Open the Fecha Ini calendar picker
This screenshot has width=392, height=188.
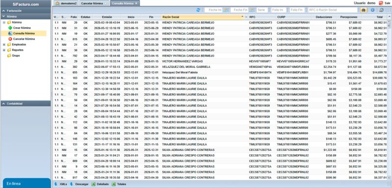tap(226, 10)
